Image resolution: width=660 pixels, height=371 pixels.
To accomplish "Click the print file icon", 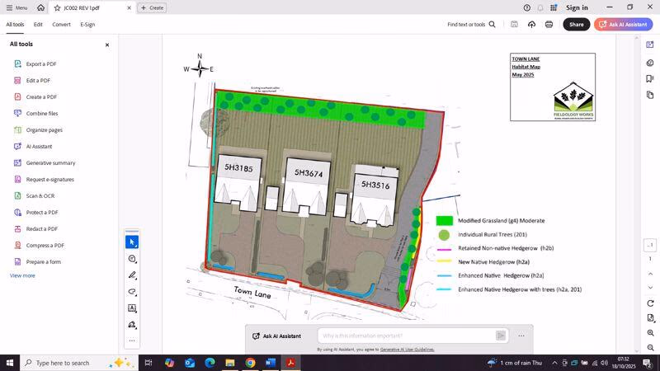I will [x=549, y=25].
